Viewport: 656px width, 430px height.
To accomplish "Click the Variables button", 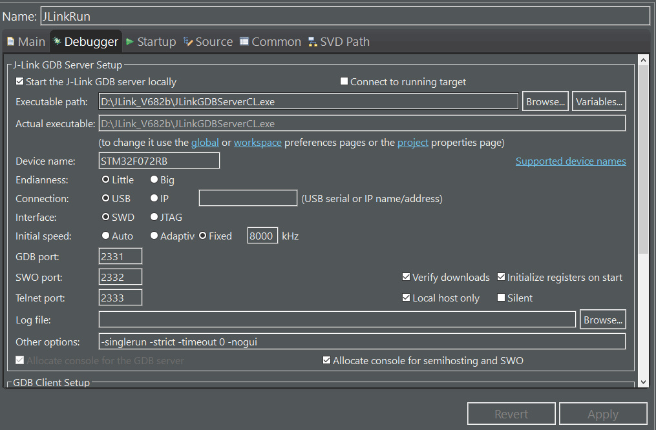I will tap(598, 101).
